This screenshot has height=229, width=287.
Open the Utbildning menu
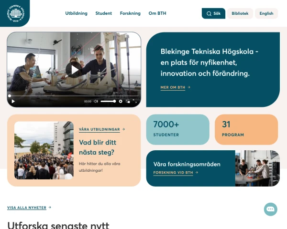coord(77,13)
